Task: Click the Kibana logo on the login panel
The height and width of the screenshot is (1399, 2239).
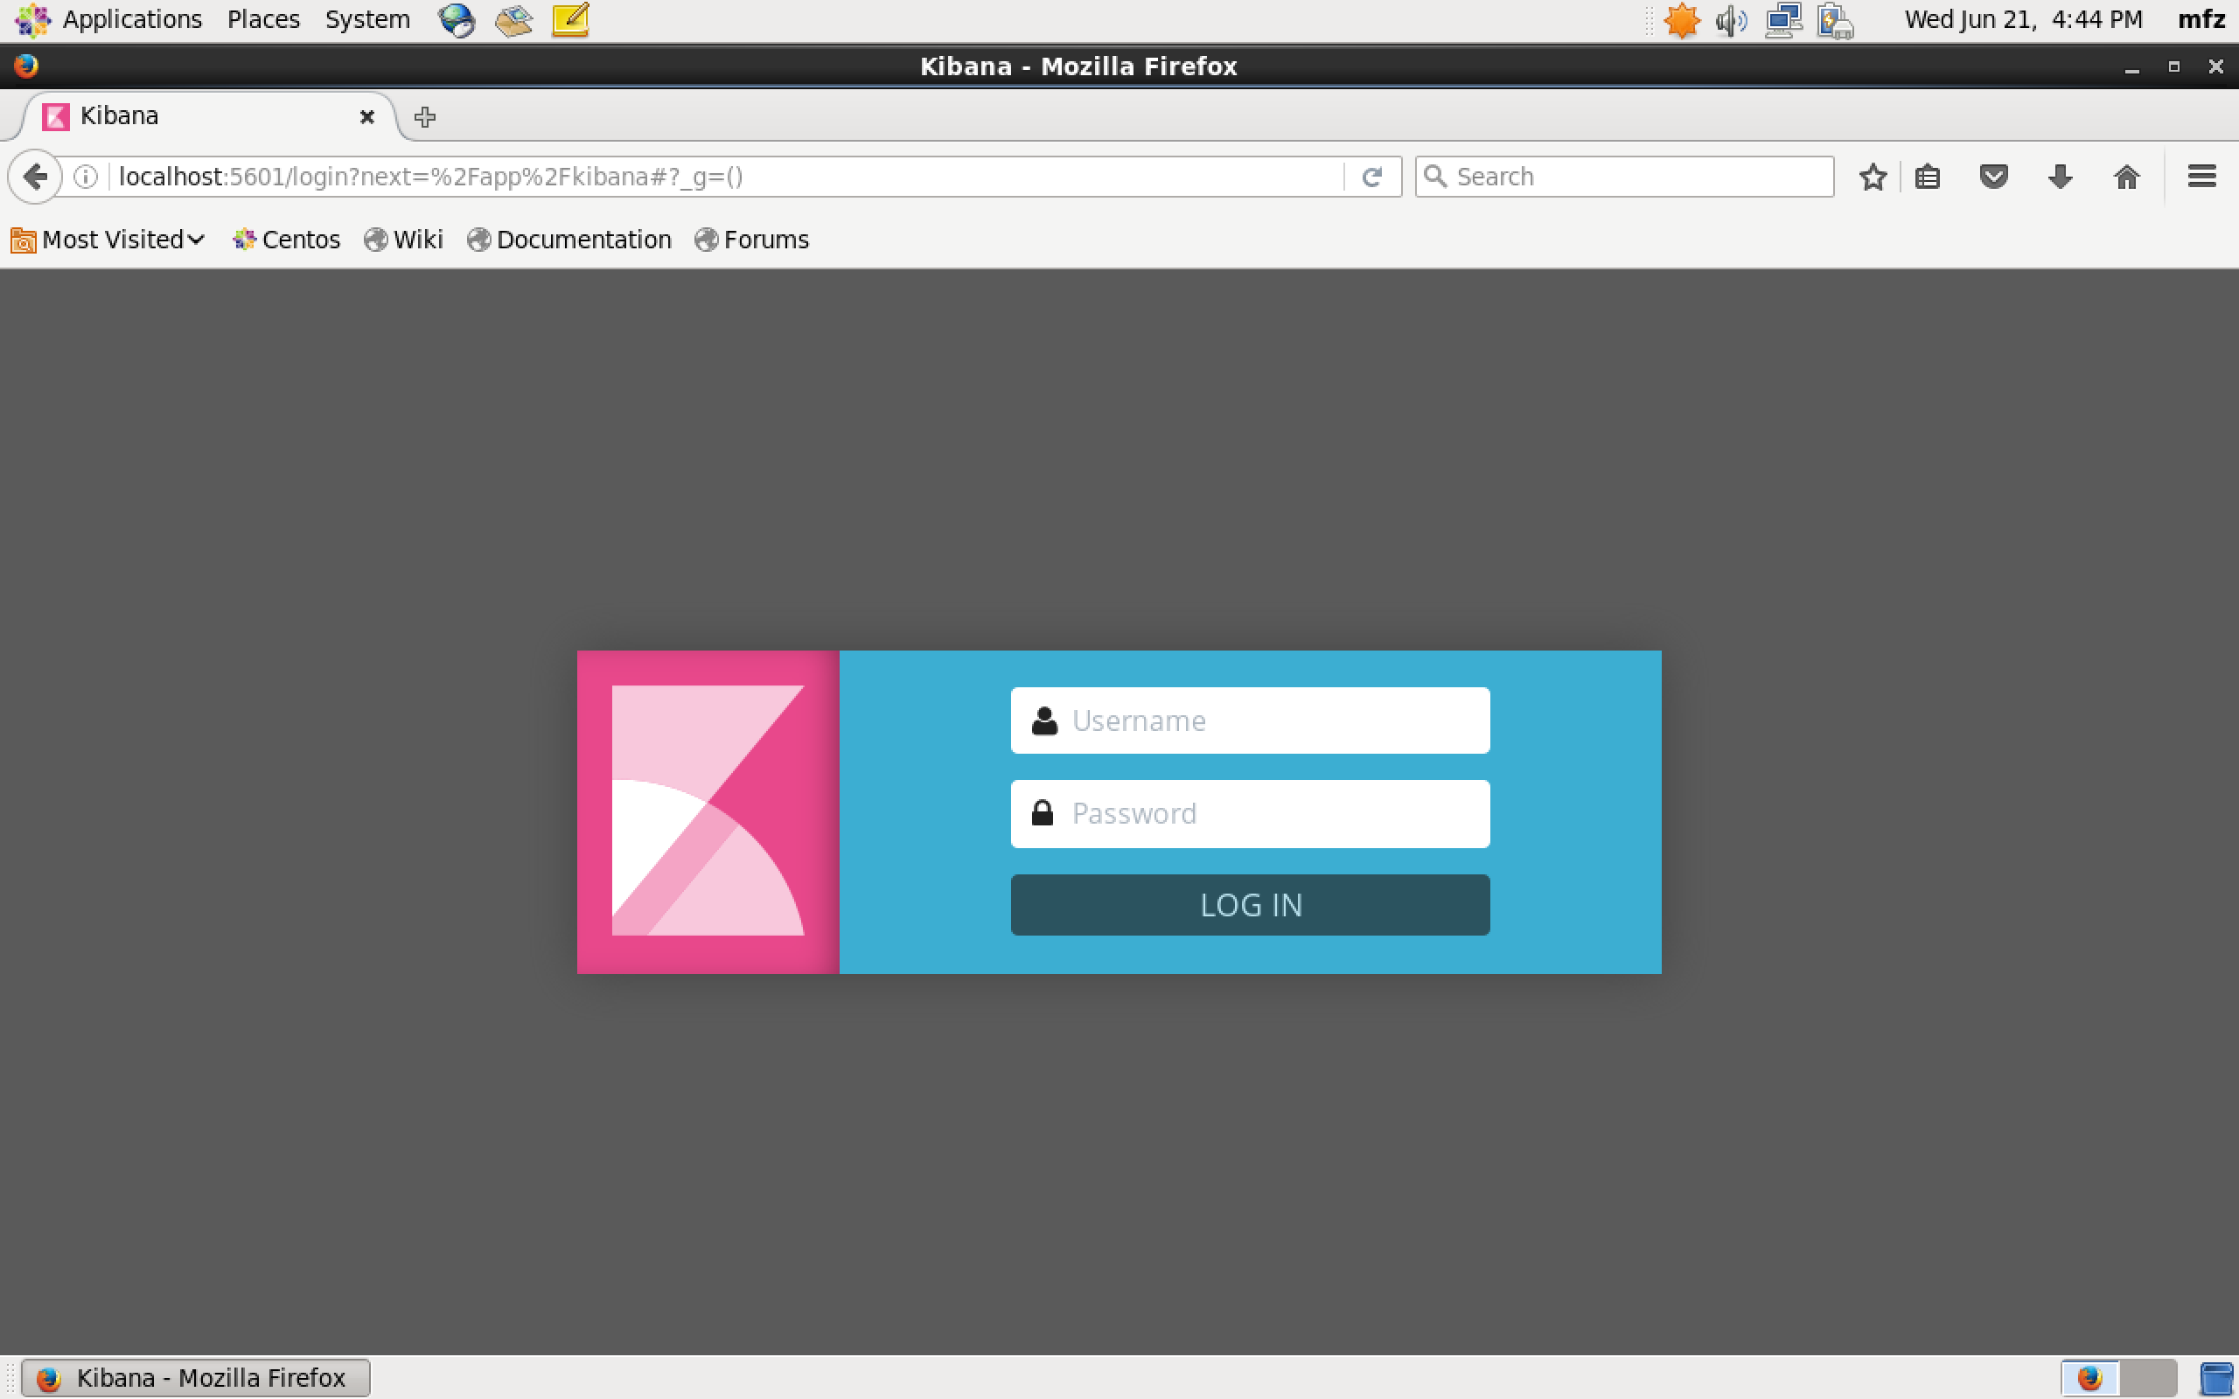Action: 708,811
